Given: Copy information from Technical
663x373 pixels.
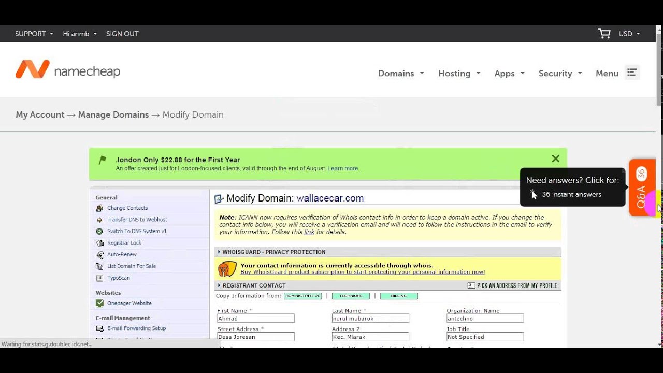Looking at the screenshot, I should tap(351, 296).
